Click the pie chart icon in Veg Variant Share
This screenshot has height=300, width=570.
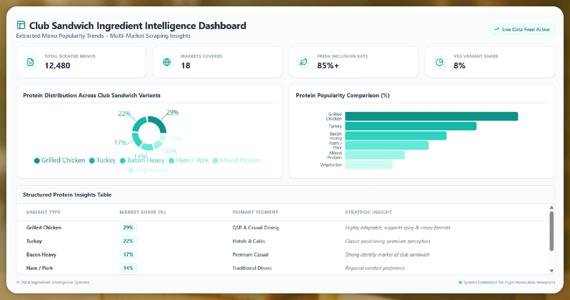tap(439, 62)
